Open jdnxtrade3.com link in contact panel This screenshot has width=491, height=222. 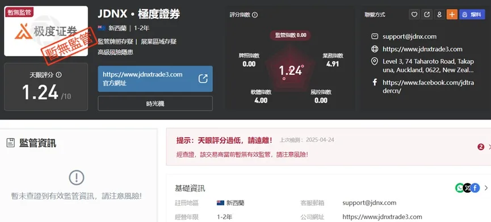click(422, 49)
